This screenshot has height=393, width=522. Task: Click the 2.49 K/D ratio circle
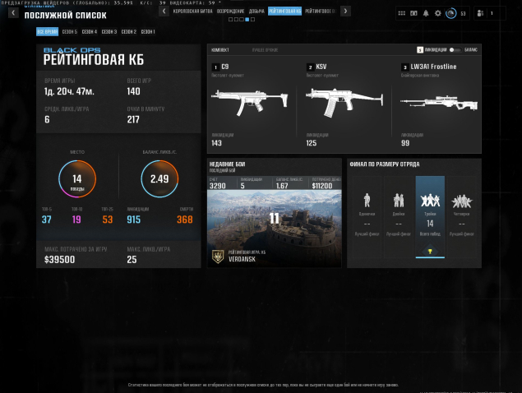tap(159, 179)
